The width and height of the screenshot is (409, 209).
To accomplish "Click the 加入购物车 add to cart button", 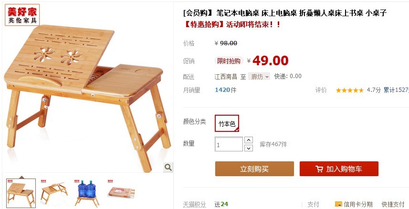I will (x=339, y=169).
